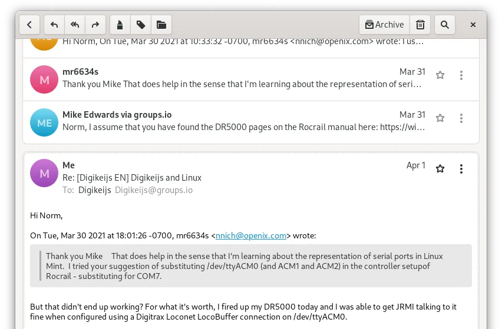Move conversation to a folder
The image size is (502, 329).
tap(161, 25)
